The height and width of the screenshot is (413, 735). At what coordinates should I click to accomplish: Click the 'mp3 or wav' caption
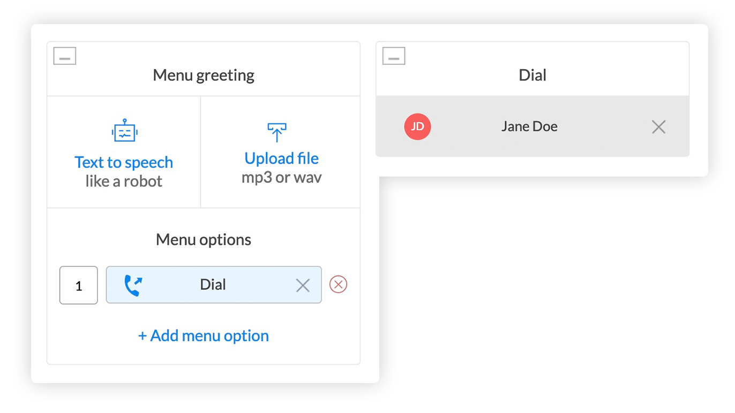pos(281,178)
